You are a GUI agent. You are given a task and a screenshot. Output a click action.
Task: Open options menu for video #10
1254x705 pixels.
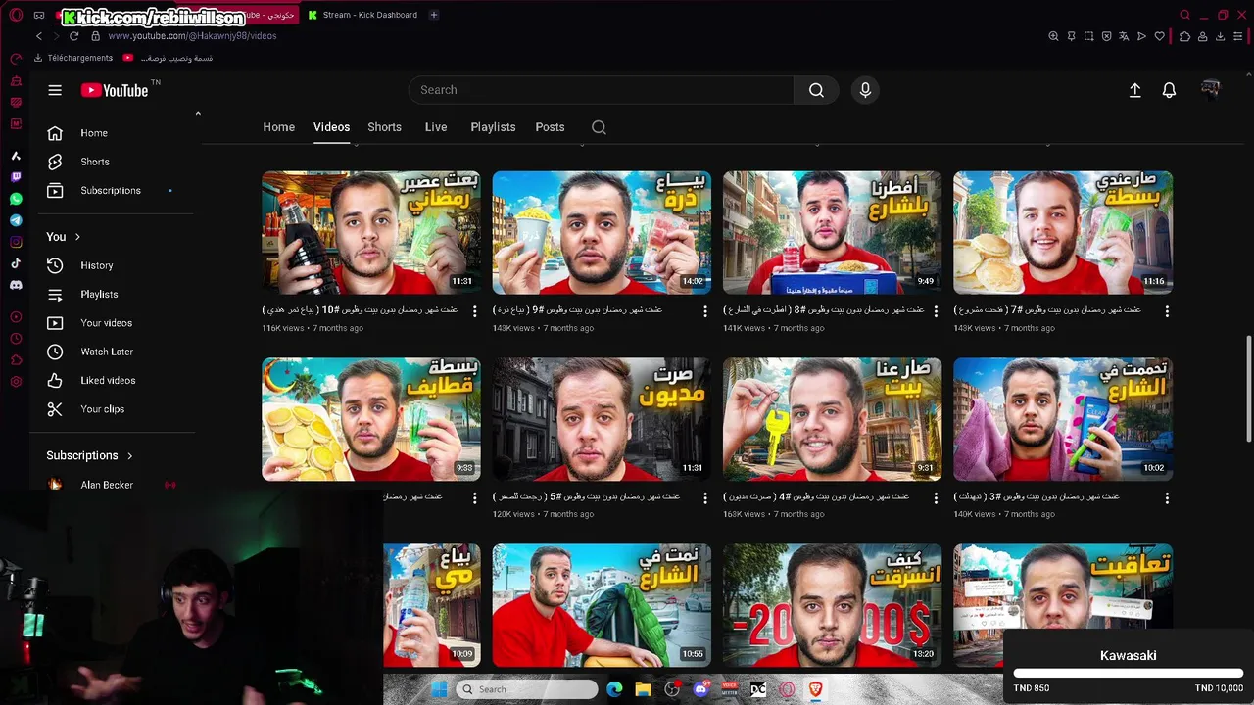(475, 311)
